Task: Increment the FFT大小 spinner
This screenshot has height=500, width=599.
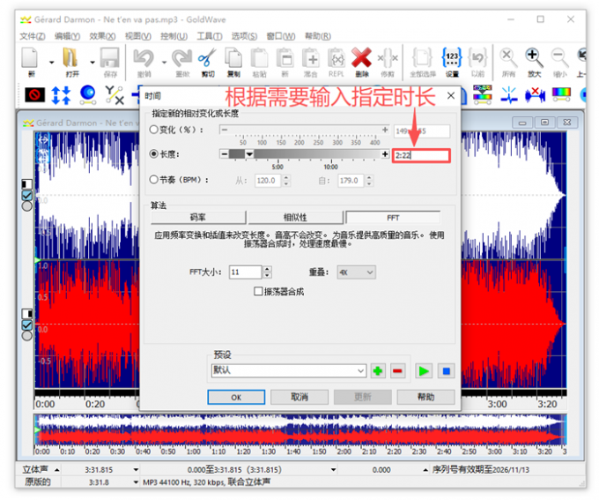Action: tap(267, 269)
